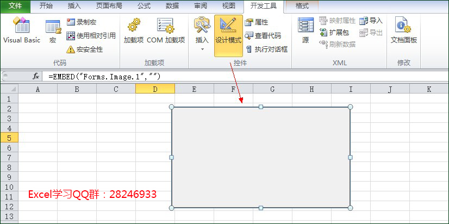Click right-middle handle of image control
The height and width of the screenshot is (224, 449).
(x=350, y=157)
